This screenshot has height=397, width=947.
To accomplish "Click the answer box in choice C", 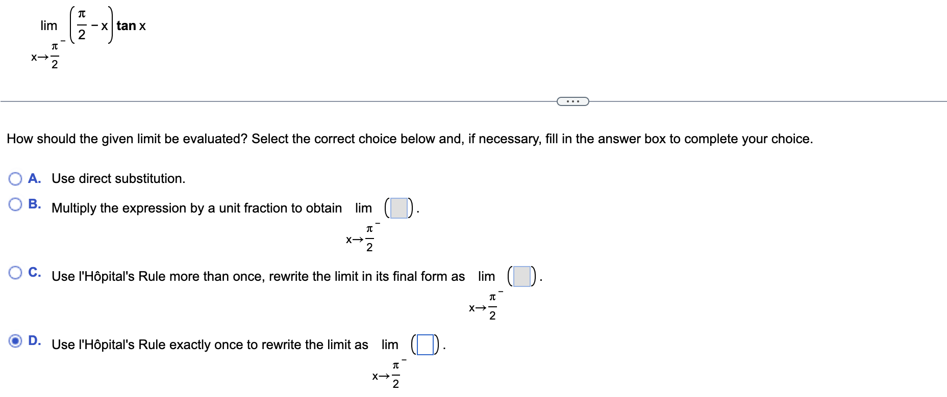I will [x=521, y=277].
